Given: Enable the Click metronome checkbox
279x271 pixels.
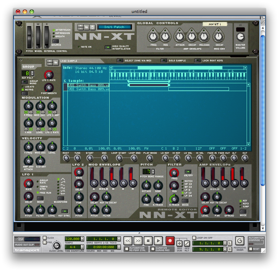Looking at the screenshot, I should (x=45, y=238).
